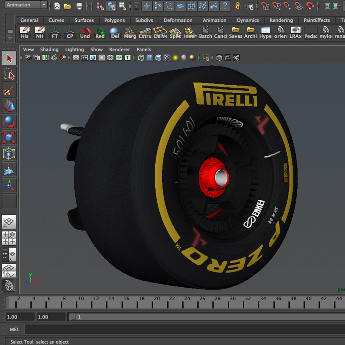Click the lock selection padlock icon

(238, 6)
